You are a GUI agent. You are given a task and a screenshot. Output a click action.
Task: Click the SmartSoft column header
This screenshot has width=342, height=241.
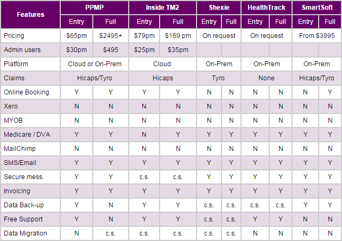[x=317, y=8]
